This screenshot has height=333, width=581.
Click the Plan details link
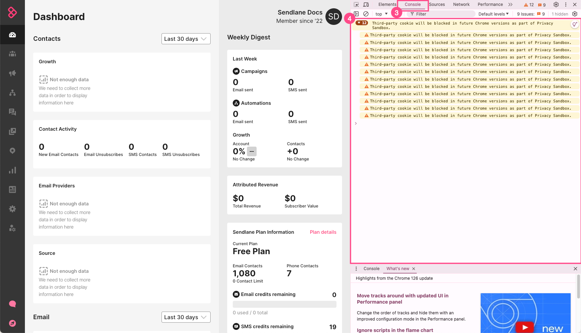(323, 232)
